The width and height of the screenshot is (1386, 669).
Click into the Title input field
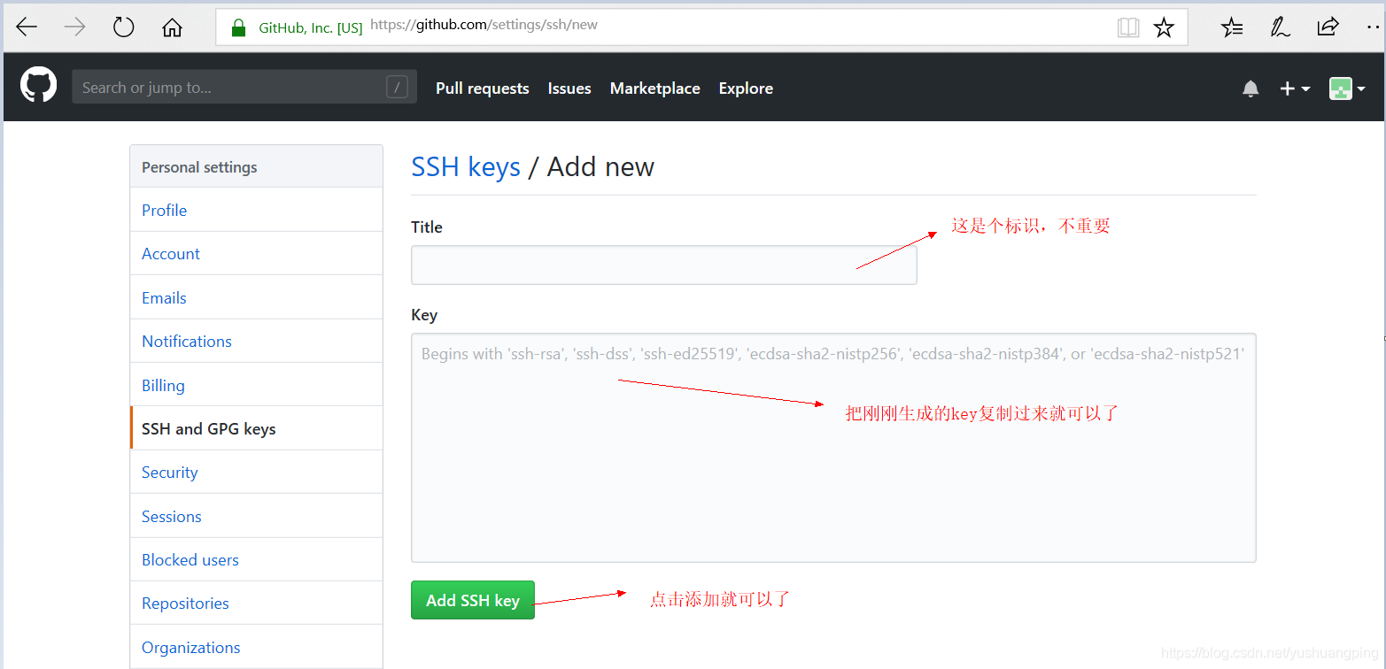coord(664,265)
